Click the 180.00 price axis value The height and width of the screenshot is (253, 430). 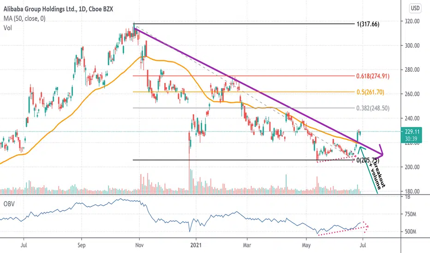[412, 191]
